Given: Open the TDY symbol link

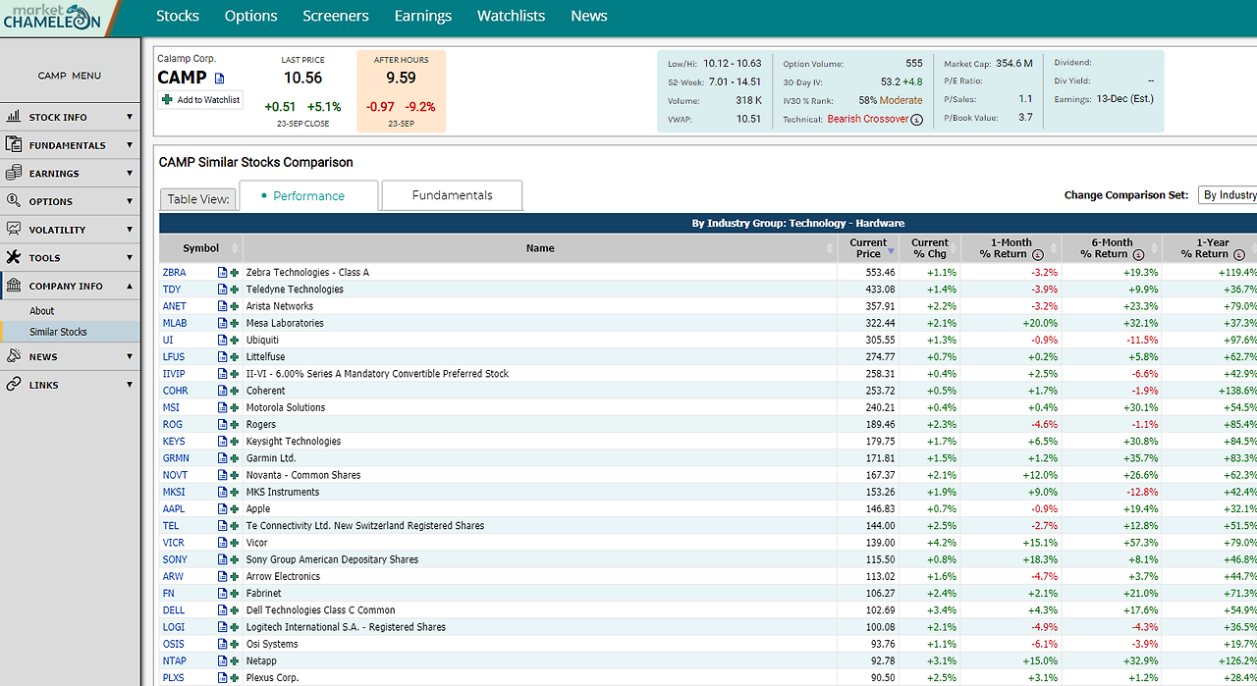Looking at the screenshot, I should tap(172, 290).
